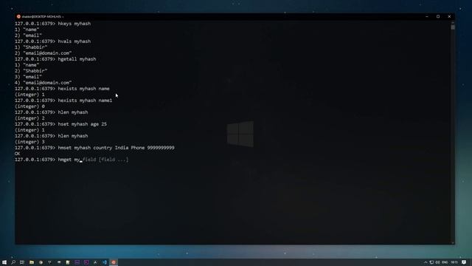Image resolution: width=472 pixels, height=266 pixels.
Task: Open network status tray icon
Action: point(431,262)
